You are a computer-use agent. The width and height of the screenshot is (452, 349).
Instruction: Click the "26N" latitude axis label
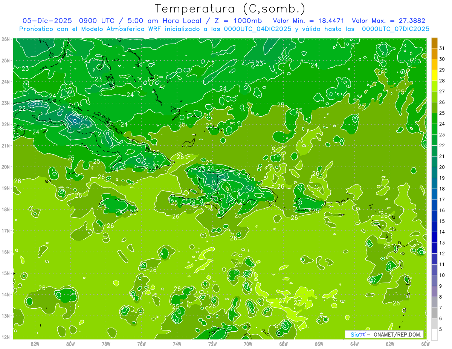6,39
